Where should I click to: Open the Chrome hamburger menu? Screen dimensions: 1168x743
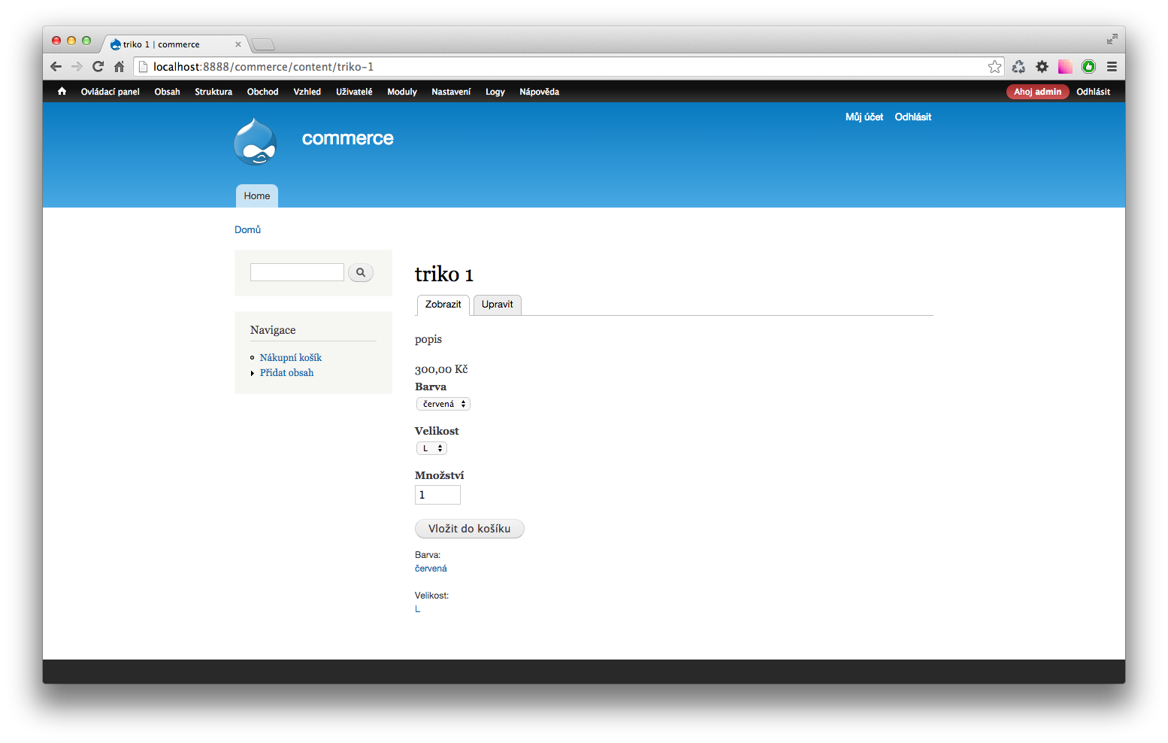click(x=1112, y=67)
